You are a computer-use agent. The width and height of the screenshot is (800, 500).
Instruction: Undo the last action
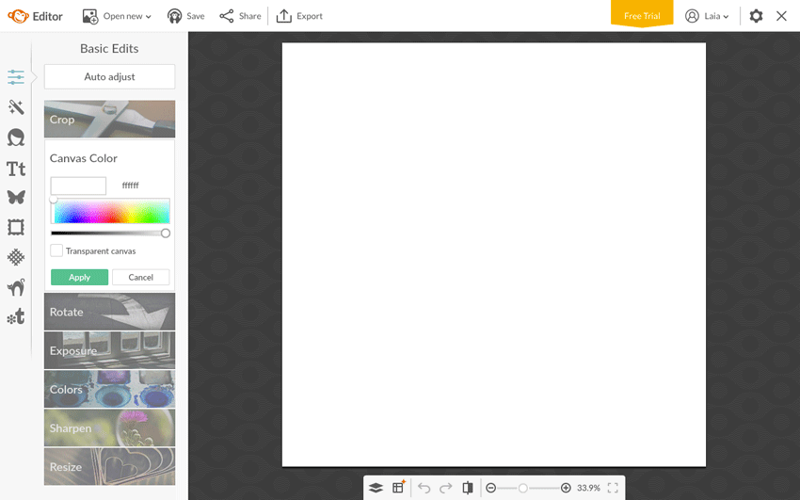(424, 488)
